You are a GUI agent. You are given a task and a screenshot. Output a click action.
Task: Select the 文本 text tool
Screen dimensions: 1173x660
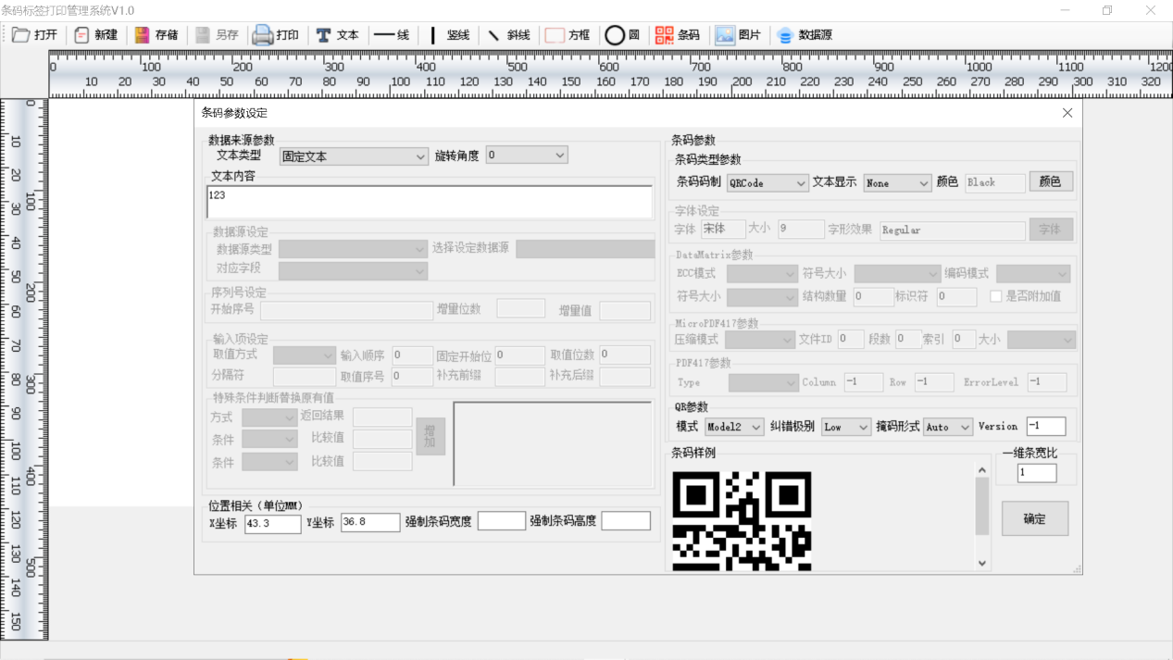pyautogui.click(x=337, y=35)
